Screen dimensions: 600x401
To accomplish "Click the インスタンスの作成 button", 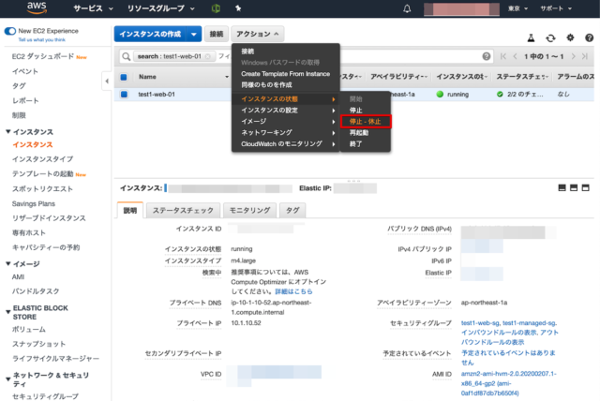I will point(150,34).
